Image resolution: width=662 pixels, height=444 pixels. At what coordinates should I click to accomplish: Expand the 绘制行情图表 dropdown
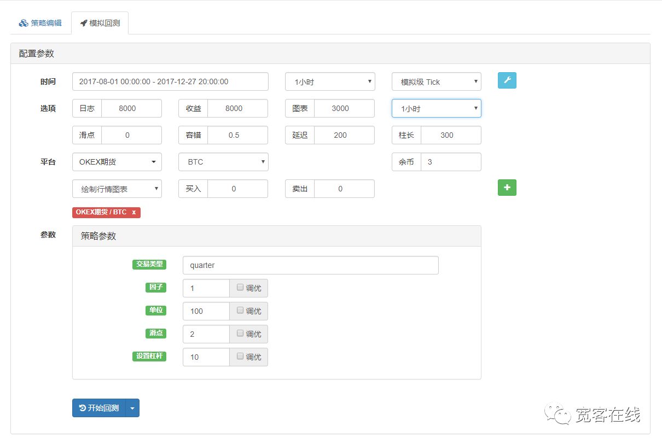click(x=117, y=189)
